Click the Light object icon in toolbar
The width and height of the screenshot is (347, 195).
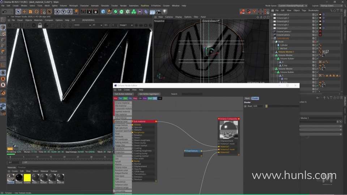[x=164, y=12]
